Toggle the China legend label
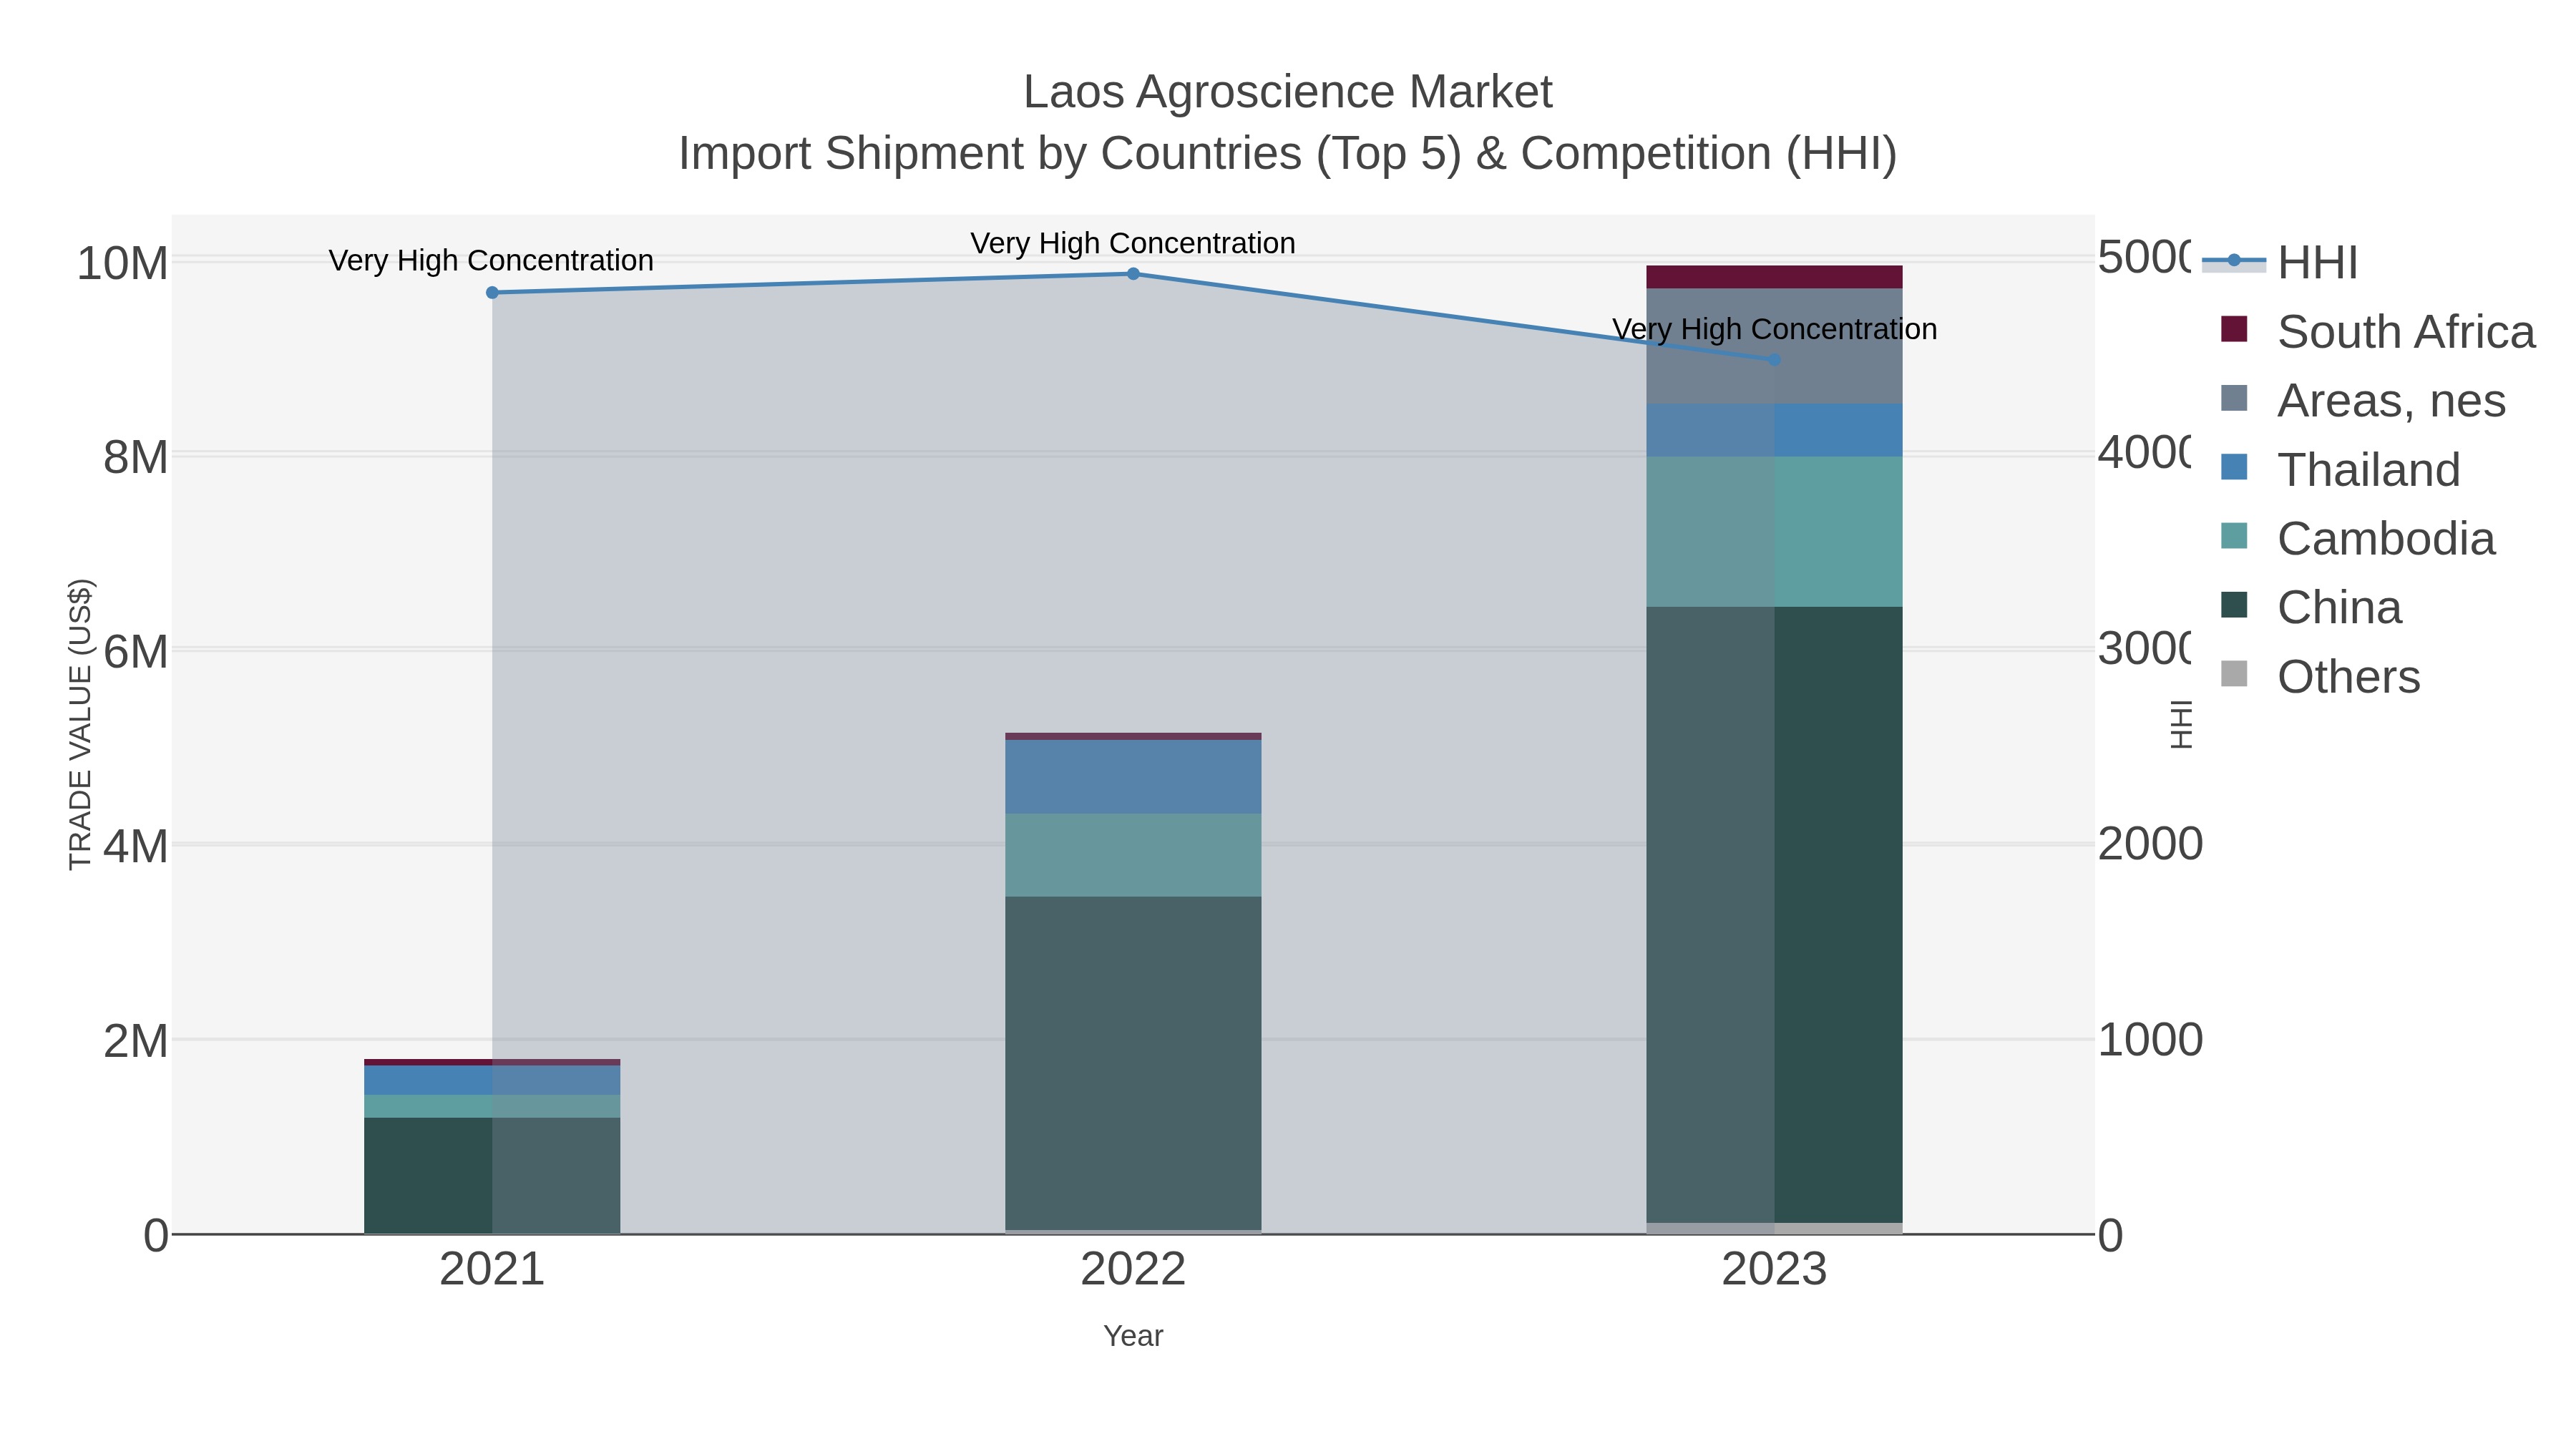 click(2339, 608)
